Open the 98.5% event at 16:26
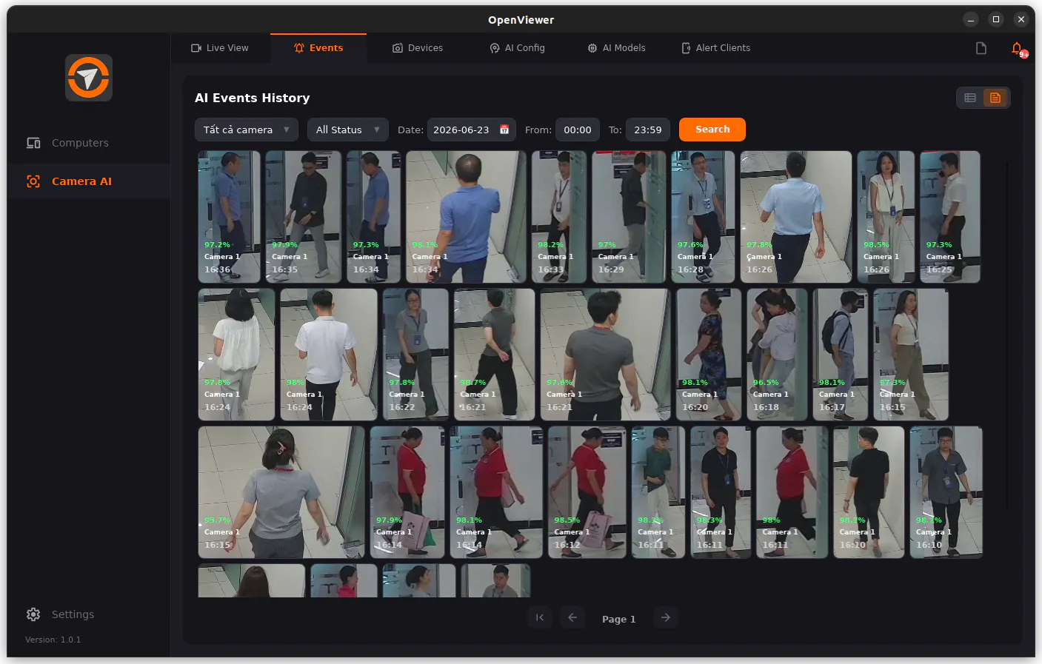1042x664 pixels. pyautogui.click(x=886, y=217)
